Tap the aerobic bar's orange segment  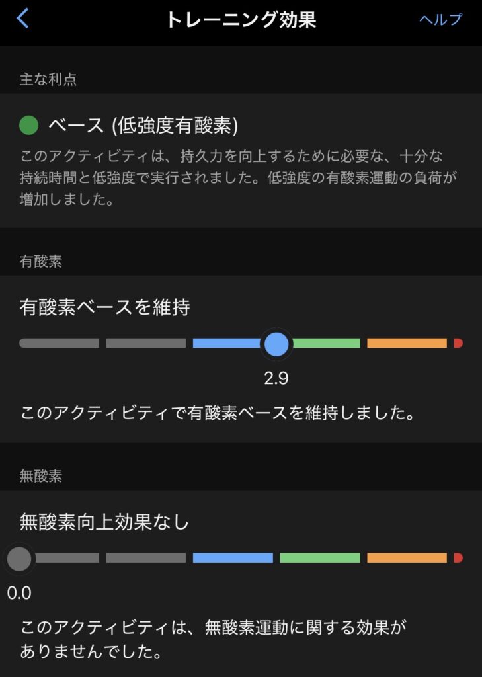[407, 343]
